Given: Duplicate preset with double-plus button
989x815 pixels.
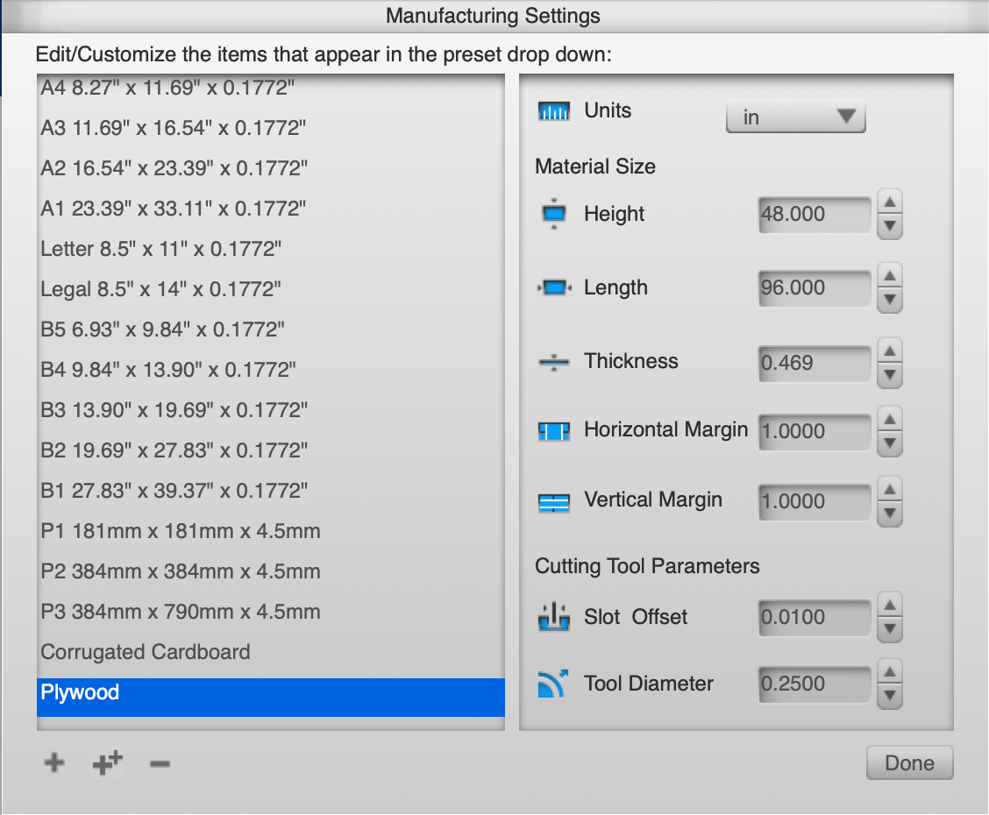Looking at the screenshot, I should [x=107, y=762].
